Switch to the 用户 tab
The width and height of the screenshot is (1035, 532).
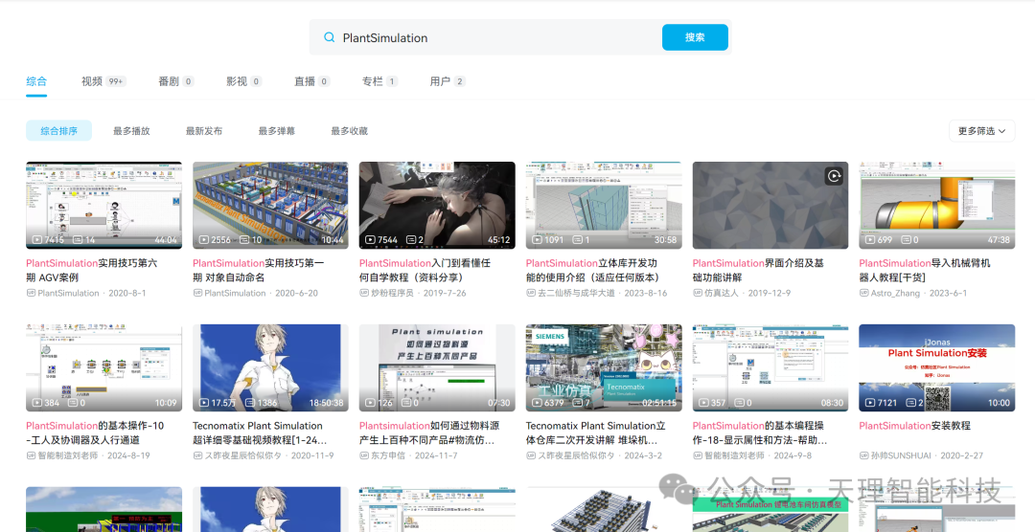click(448, 81)
